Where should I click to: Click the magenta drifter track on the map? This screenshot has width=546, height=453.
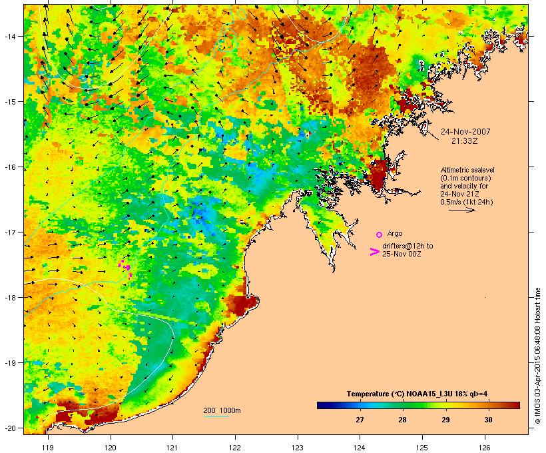(125, 268)
